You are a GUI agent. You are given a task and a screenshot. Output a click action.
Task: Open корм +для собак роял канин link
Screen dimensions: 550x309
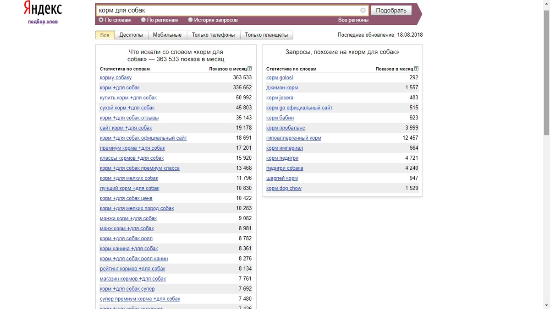tap(134, 259)
